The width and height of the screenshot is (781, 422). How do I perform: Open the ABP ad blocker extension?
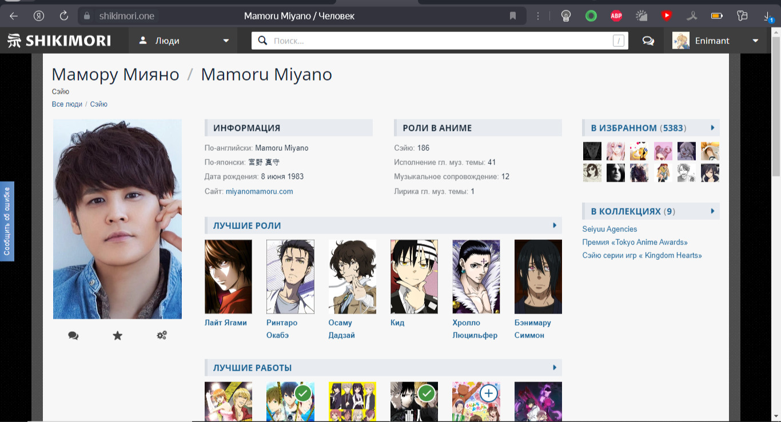coord(616,16)
